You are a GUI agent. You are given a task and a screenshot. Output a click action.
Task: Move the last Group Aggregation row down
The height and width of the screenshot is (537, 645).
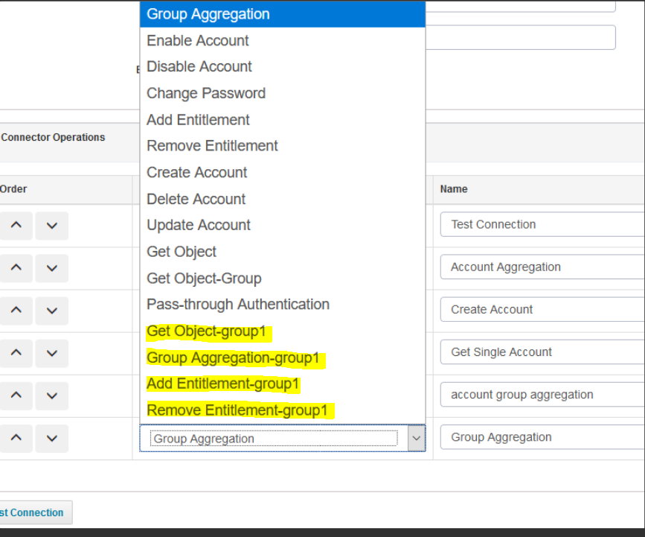51,438
